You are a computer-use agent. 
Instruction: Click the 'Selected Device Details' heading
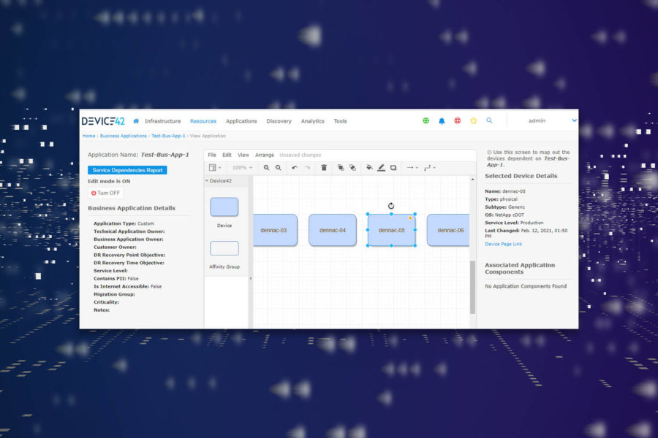tap(521, 176)
